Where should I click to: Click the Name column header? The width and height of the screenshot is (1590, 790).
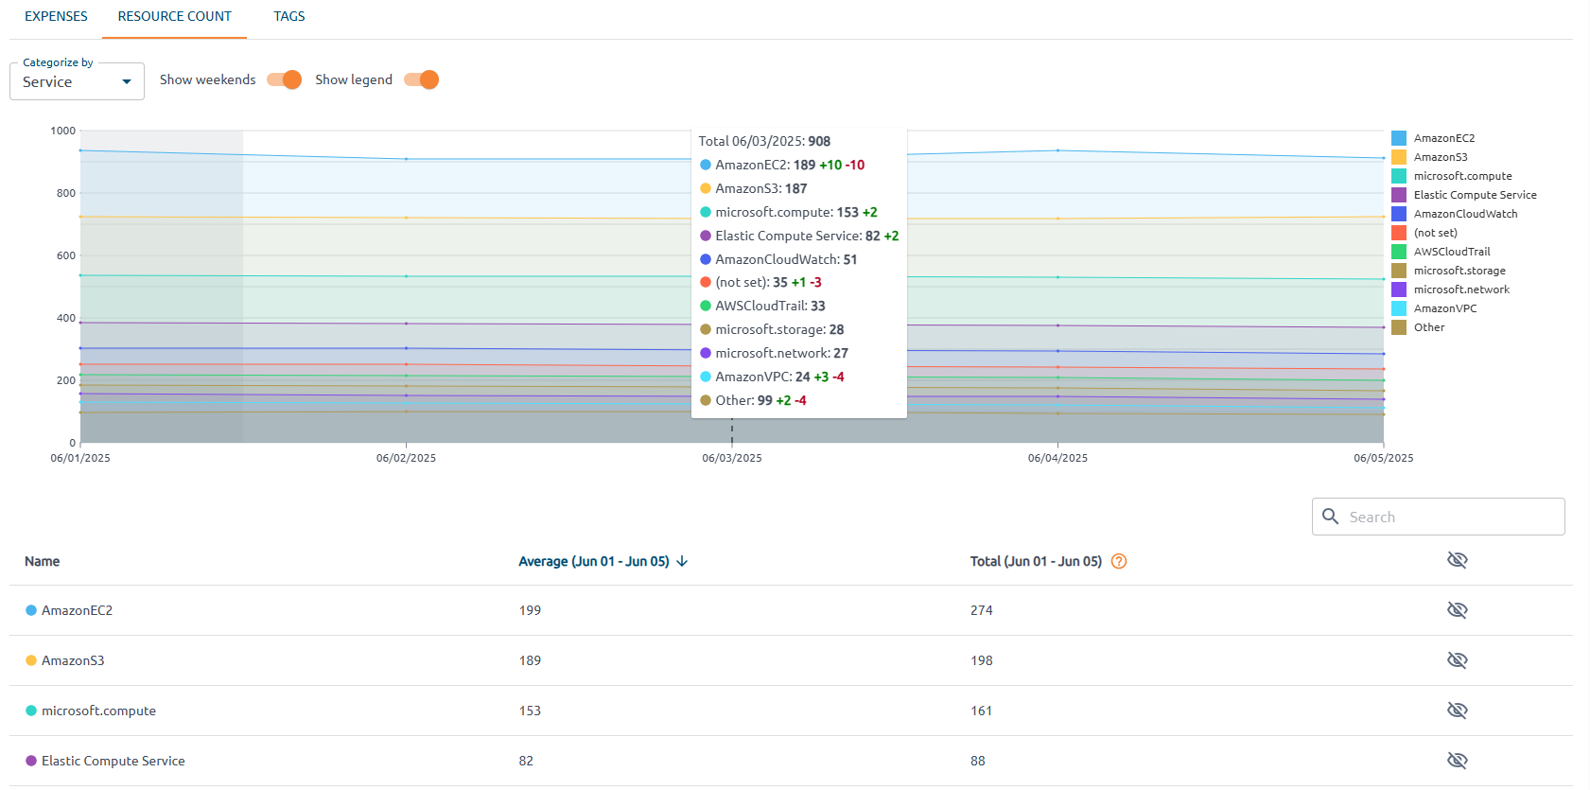tap(42, 561)
